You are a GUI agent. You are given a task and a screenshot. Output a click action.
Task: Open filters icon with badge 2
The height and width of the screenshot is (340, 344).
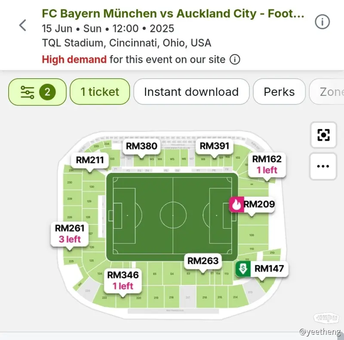point(37,92)
